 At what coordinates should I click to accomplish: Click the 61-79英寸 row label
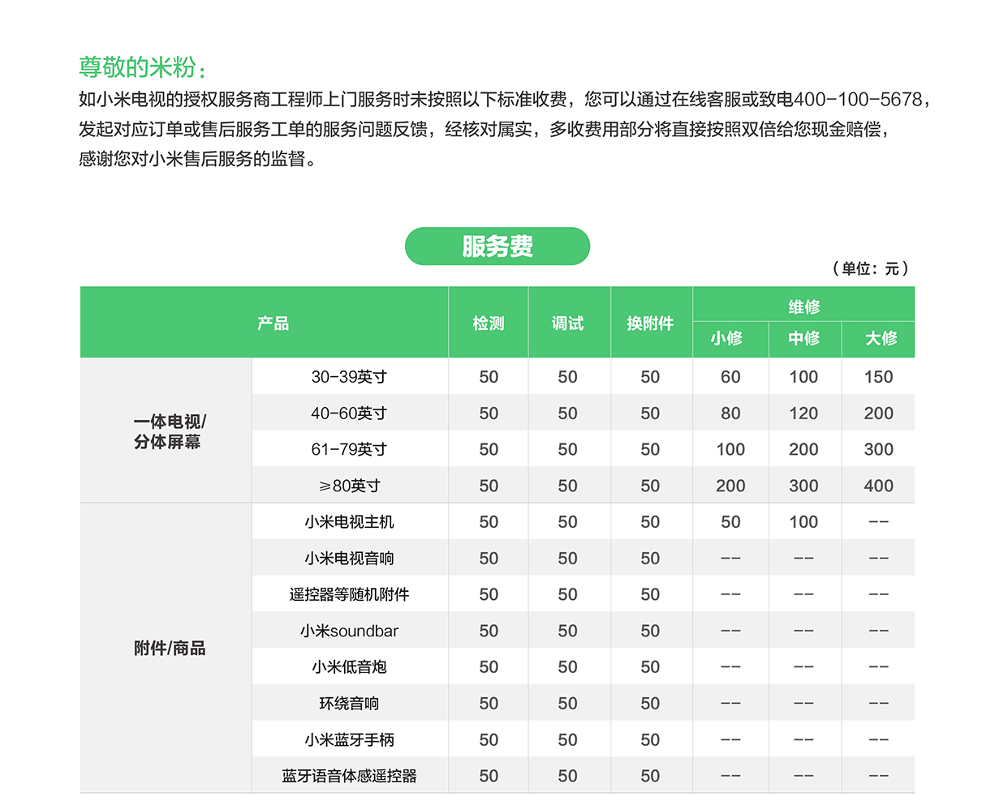[349, 449]
